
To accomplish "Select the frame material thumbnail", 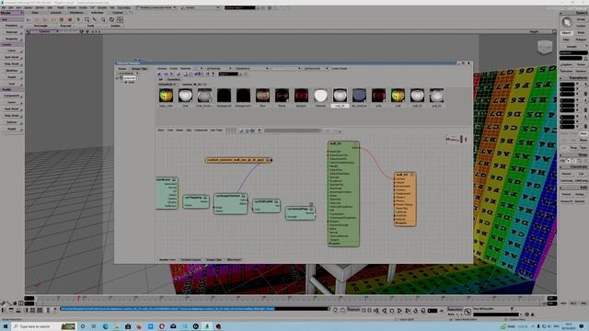I will pos(282,96).
